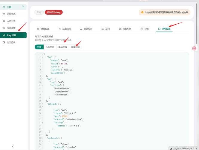This screenshot has height=150, width=199.
Task: Select the 全部 template filter
Action: (39, 47)
